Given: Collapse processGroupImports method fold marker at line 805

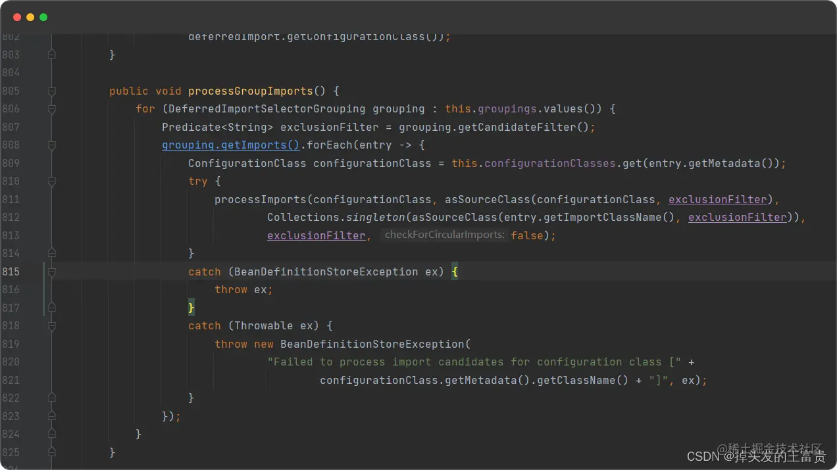Looking at the screenshot, I should [x=52, y=91].
